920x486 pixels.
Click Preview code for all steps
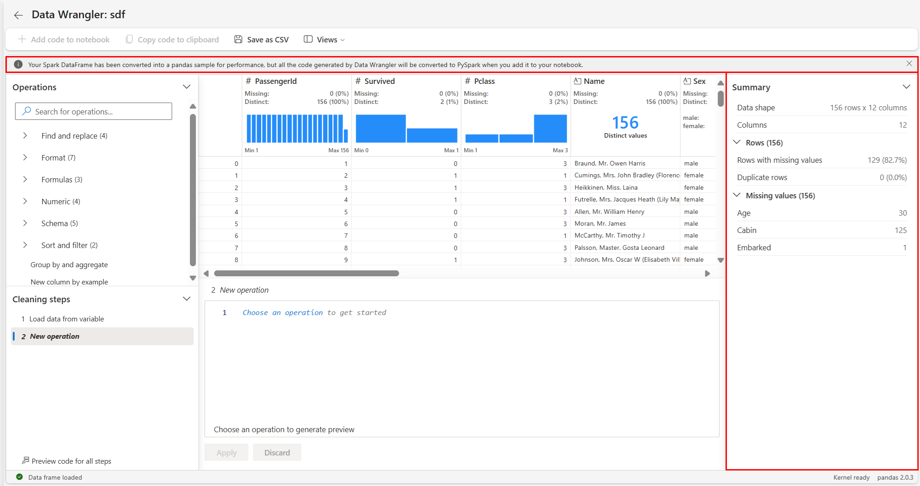[67, 461]
